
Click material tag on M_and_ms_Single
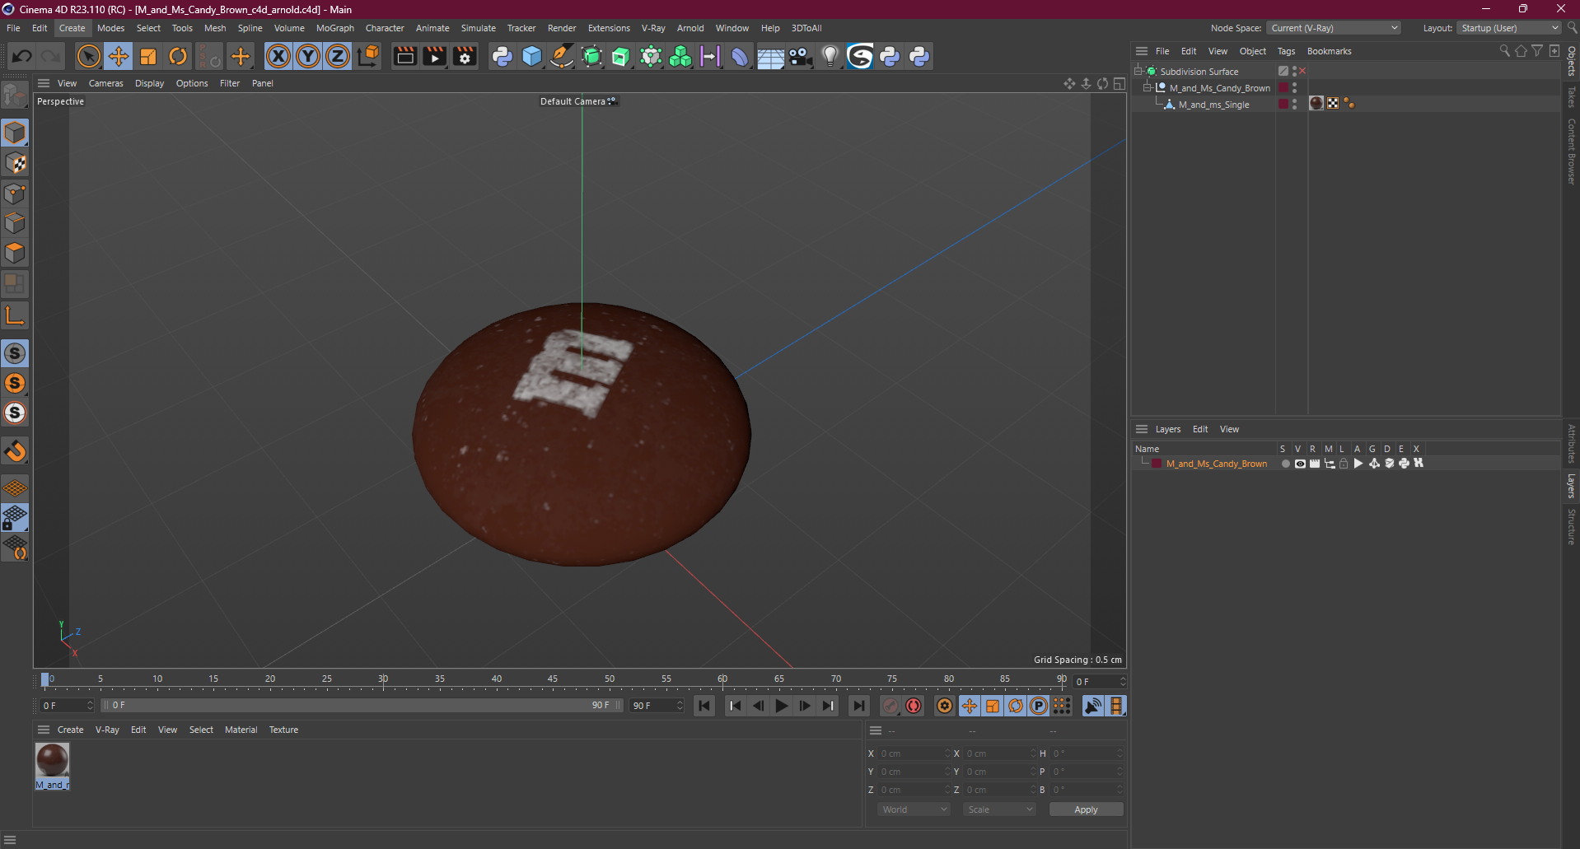tap(1316, 103)
